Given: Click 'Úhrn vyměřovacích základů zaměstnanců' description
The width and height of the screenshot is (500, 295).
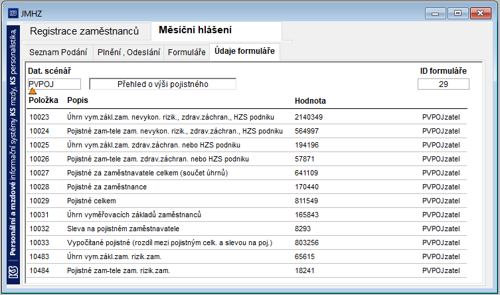Looking at the screenshot, I should (134, 215).
